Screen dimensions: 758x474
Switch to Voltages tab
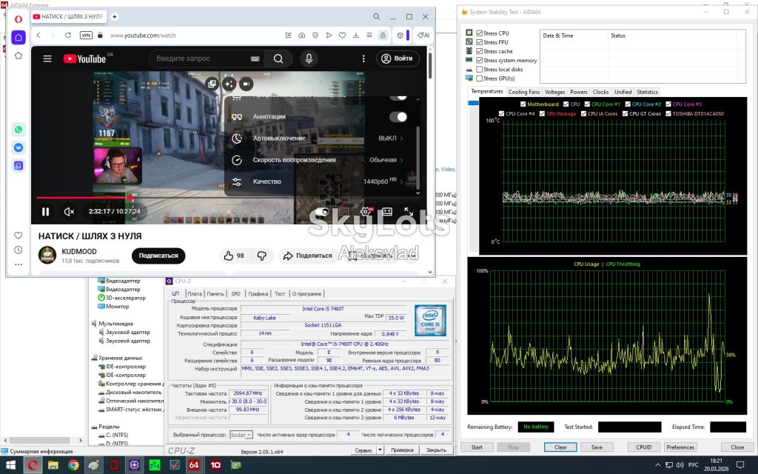point(554,92)
